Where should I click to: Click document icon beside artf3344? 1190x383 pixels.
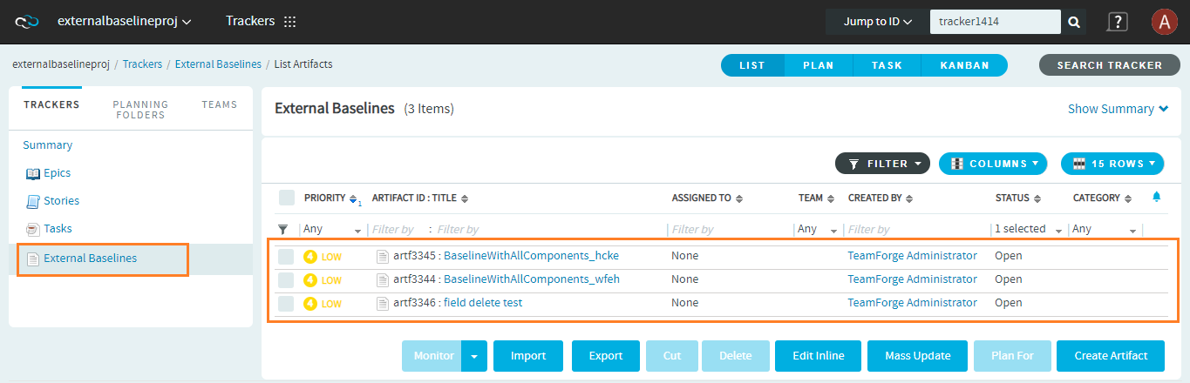click(382, 279)
